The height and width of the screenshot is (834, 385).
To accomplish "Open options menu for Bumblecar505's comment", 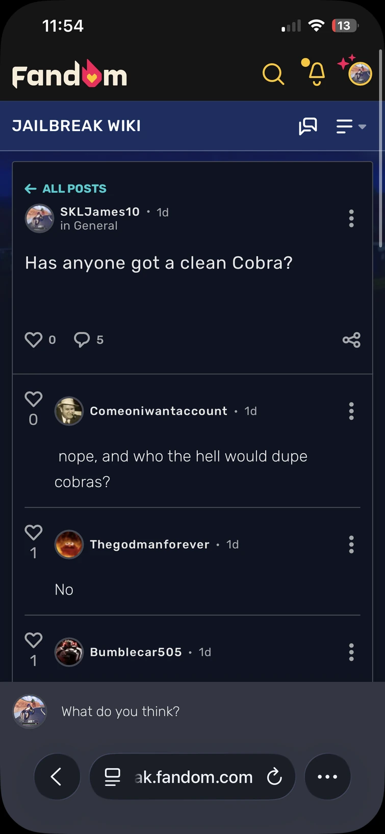I will [351, 652].
